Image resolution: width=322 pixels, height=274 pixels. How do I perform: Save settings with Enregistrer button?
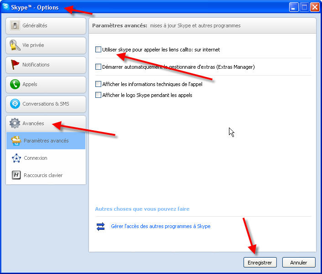point(260,263)
